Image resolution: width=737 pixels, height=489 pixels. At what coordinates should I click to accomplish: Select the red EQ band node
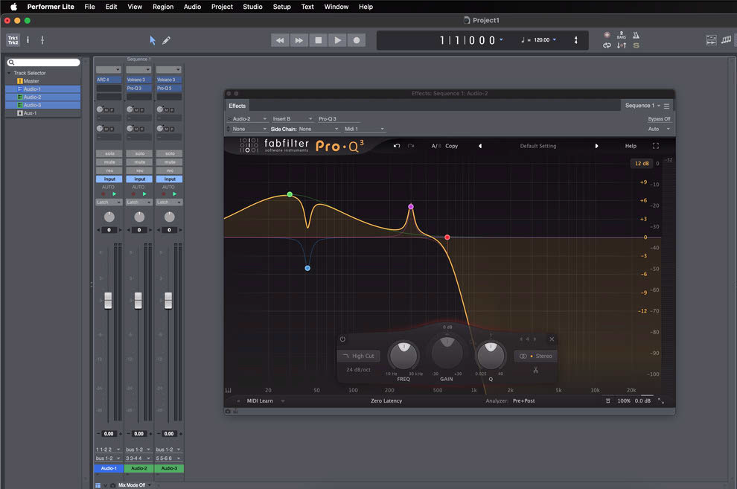(x=447, y=237)
